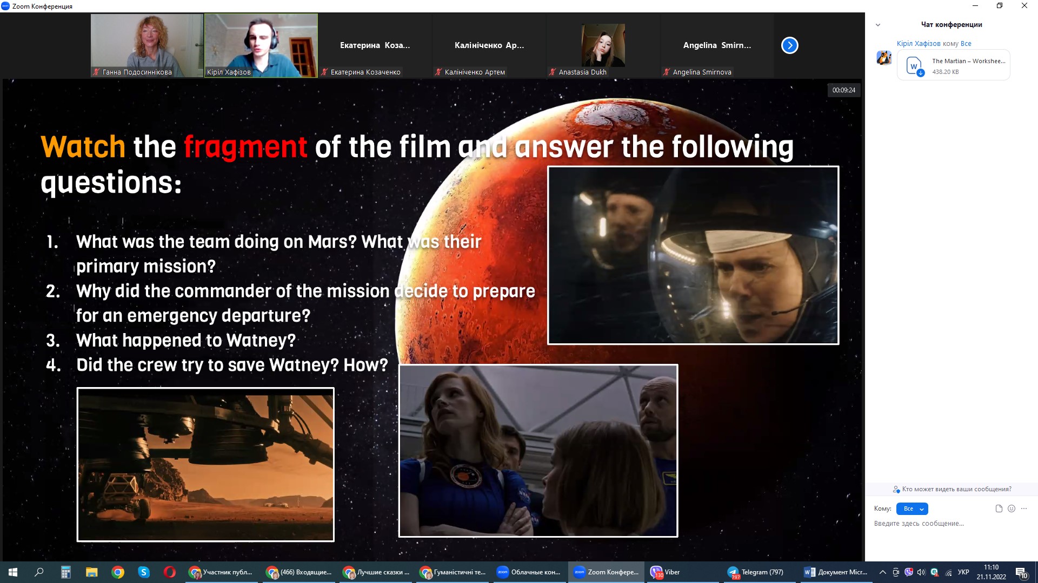Viewport: 1038px width, 583px height.
Task: Switch to the Документ Microsoft Word taskbar item
Action: tap(836, 572)
